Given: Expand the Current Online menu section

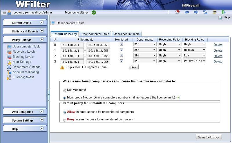Looking at the screenshot, I should click(x=25, y=23).
